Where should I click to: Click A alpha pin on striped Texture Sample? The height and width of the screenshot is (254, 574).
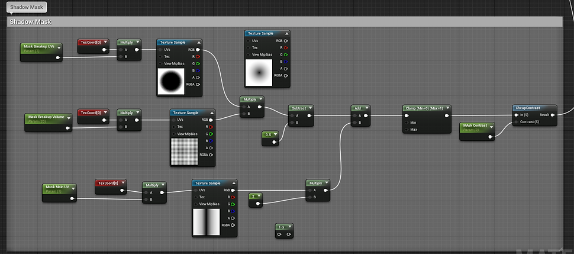(233, 218)
